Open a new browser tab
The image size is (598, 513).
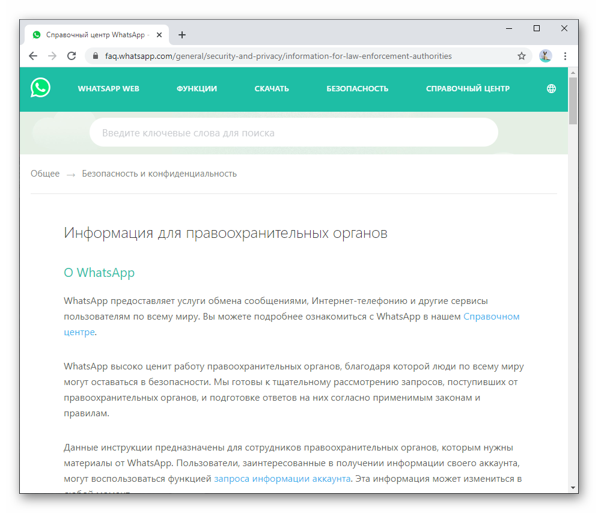click(x=182, y=35)
